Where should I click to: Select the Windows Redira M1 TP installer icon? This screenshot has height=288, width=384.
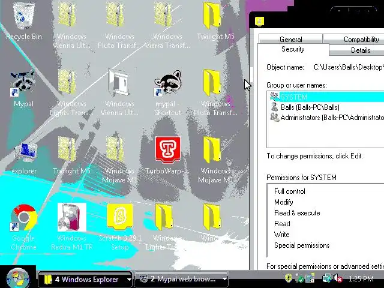[72, 217]
